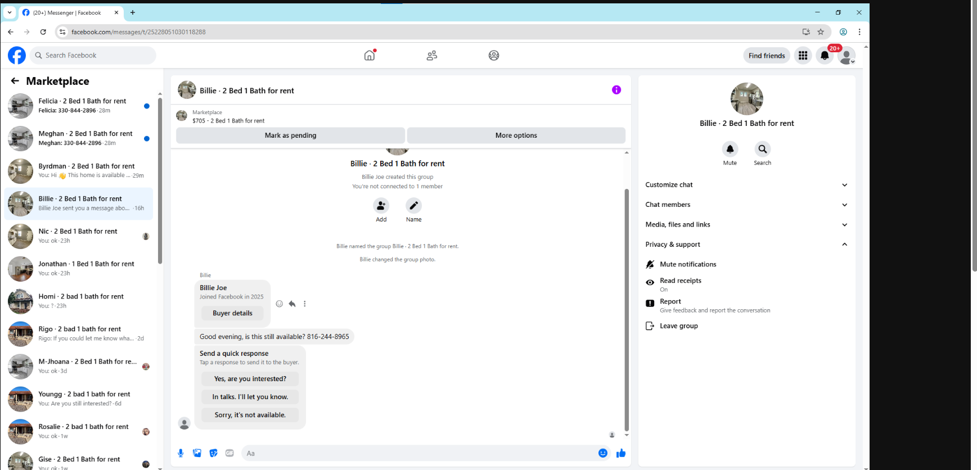Open Chrome three-dot menu

click(859, 32)
